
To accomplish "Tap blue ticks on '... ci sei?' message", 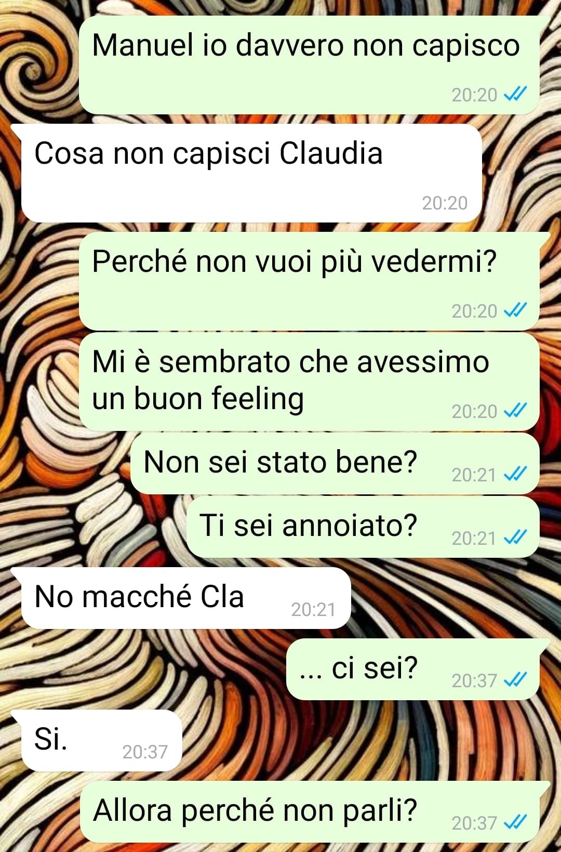I will (515, 680).
